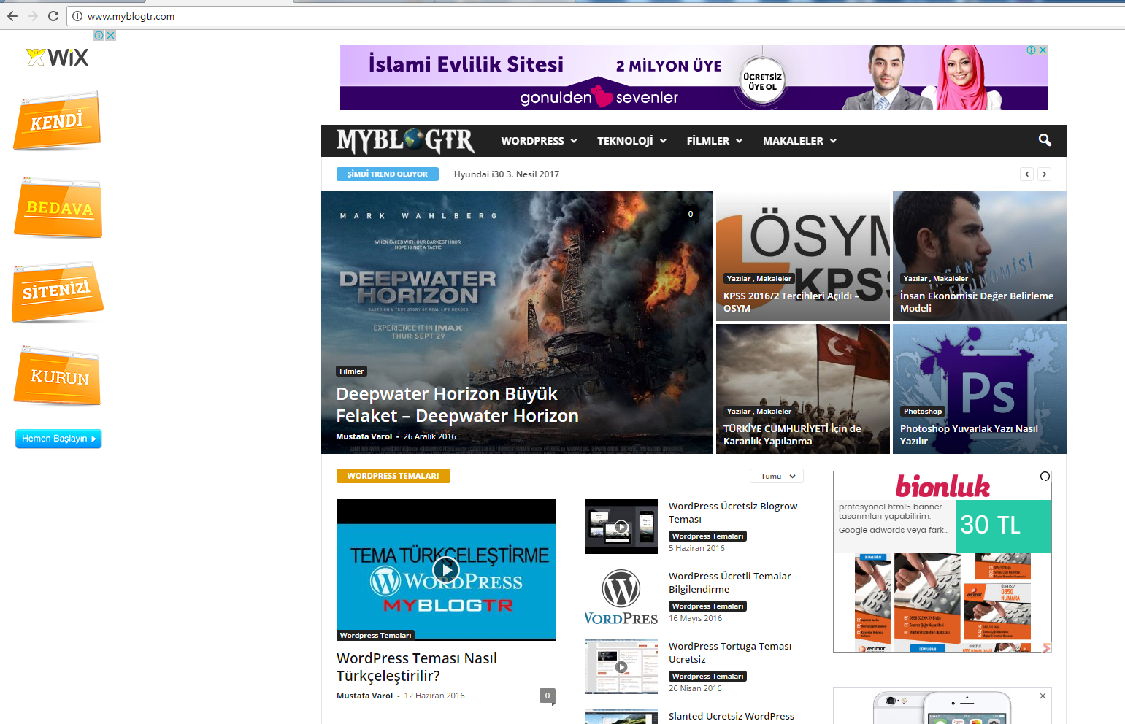Click the date 5 Haziran 2016
The image size is (1125, 724).
click(696, 548)
